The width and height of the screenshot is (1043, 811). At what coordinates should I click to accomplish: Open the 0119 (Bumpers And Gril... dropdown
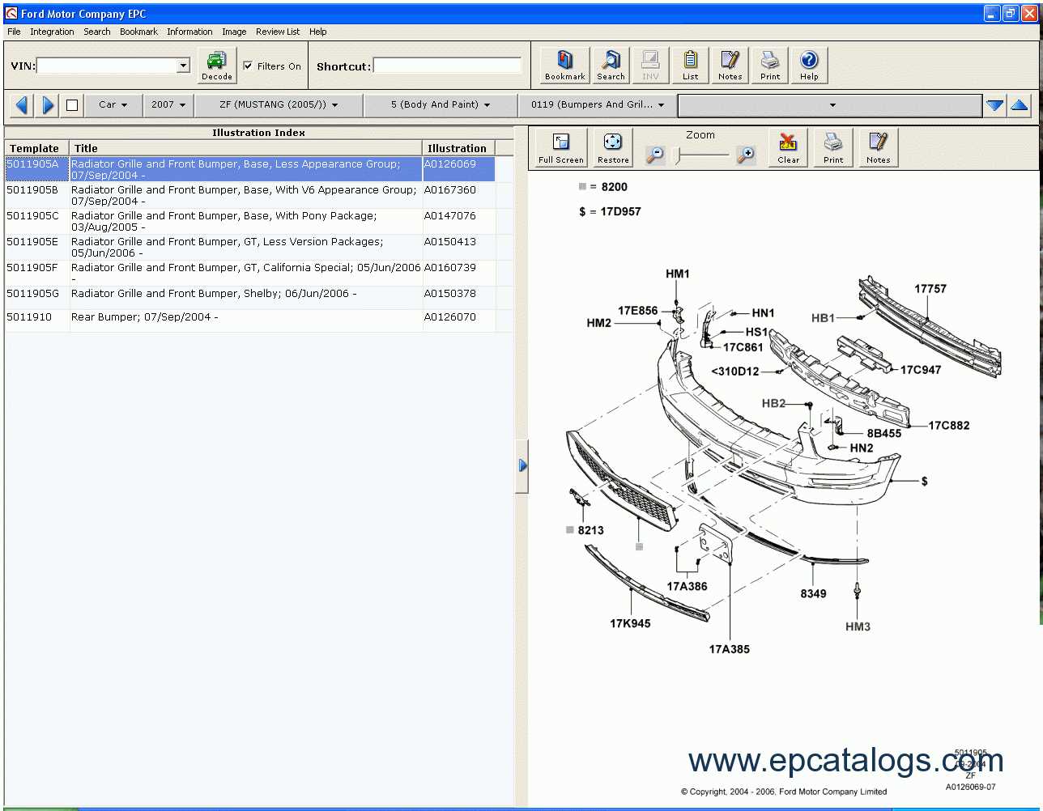click(x=598, y=104)
